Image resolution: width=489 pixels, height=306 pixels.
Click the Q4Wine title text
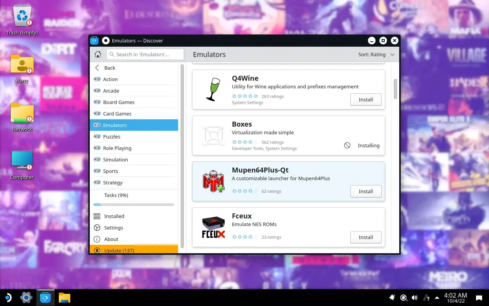pos(245,78)
